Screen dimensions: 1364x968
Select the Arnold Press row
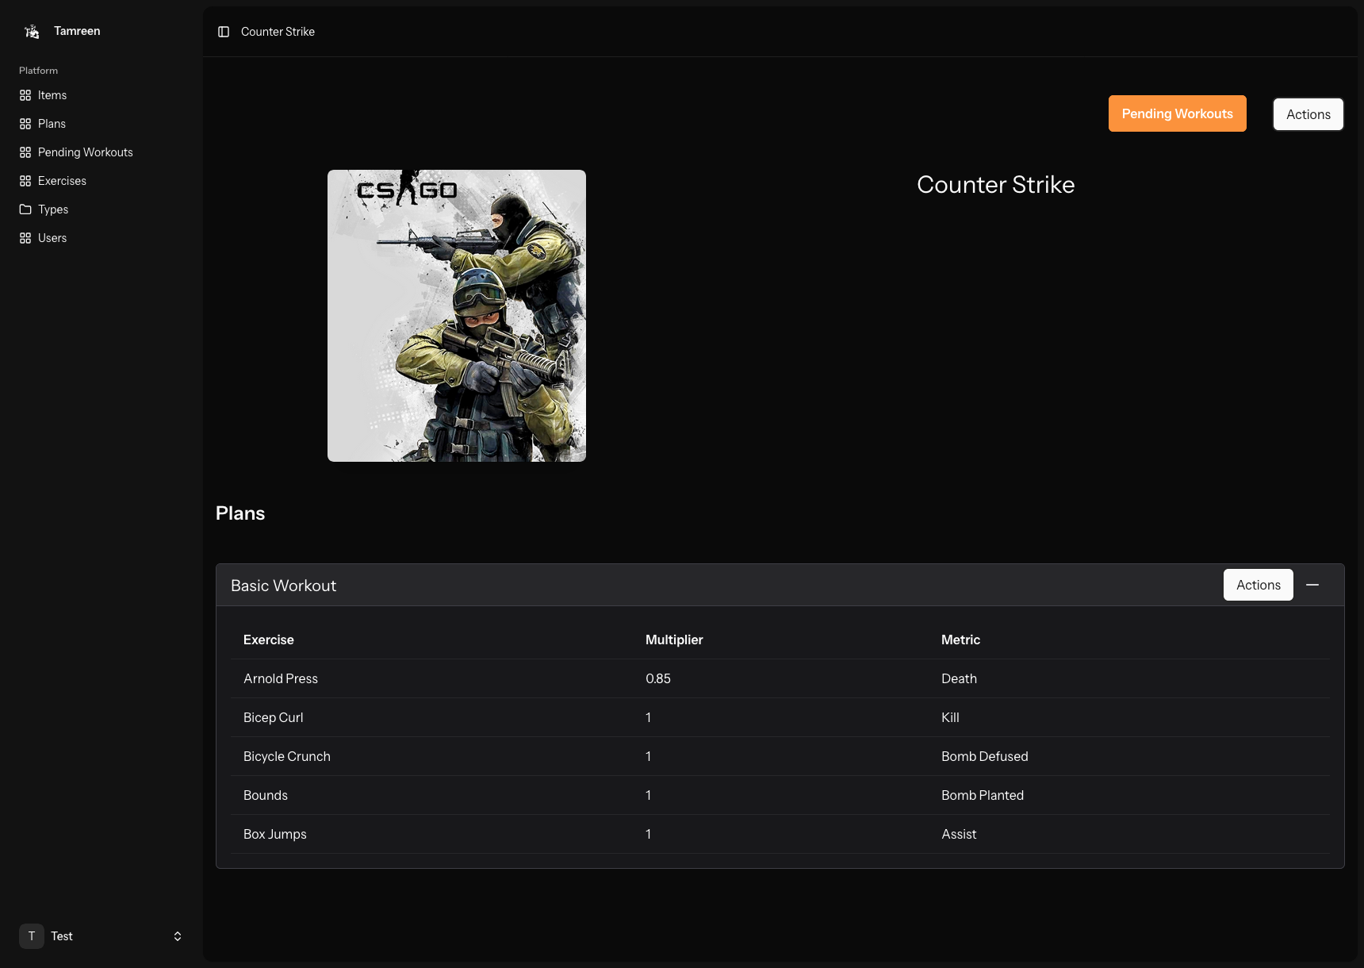[x=780, y=678]
